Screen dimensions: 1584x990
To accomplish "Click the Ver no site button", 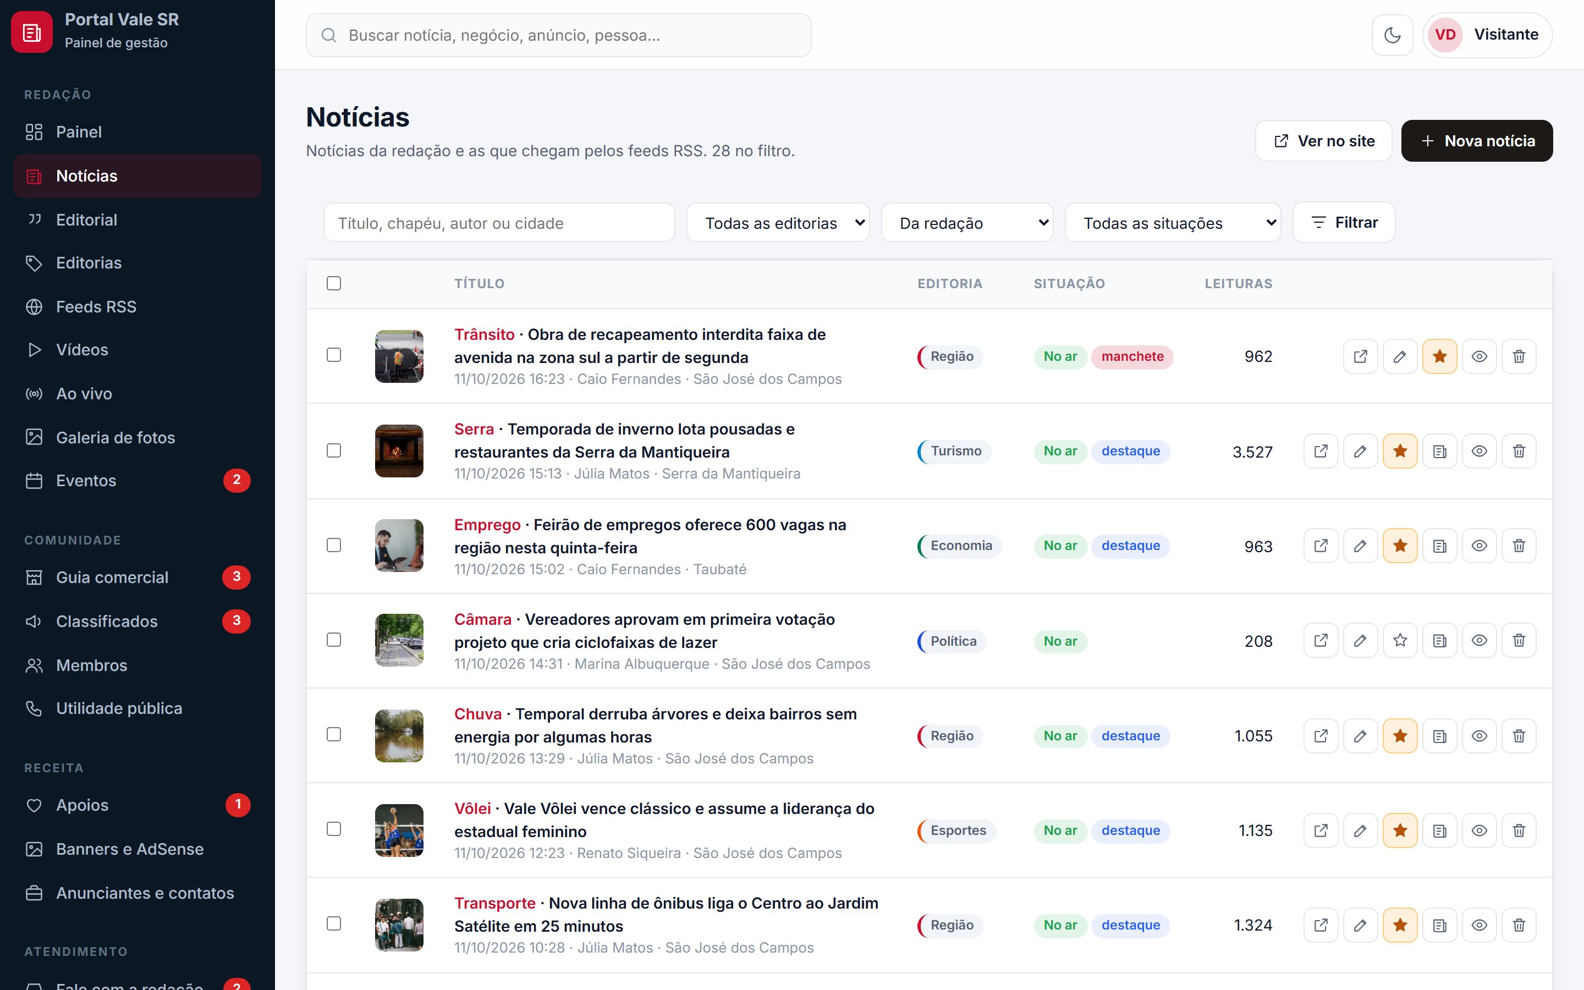I will coord(1323,141).
